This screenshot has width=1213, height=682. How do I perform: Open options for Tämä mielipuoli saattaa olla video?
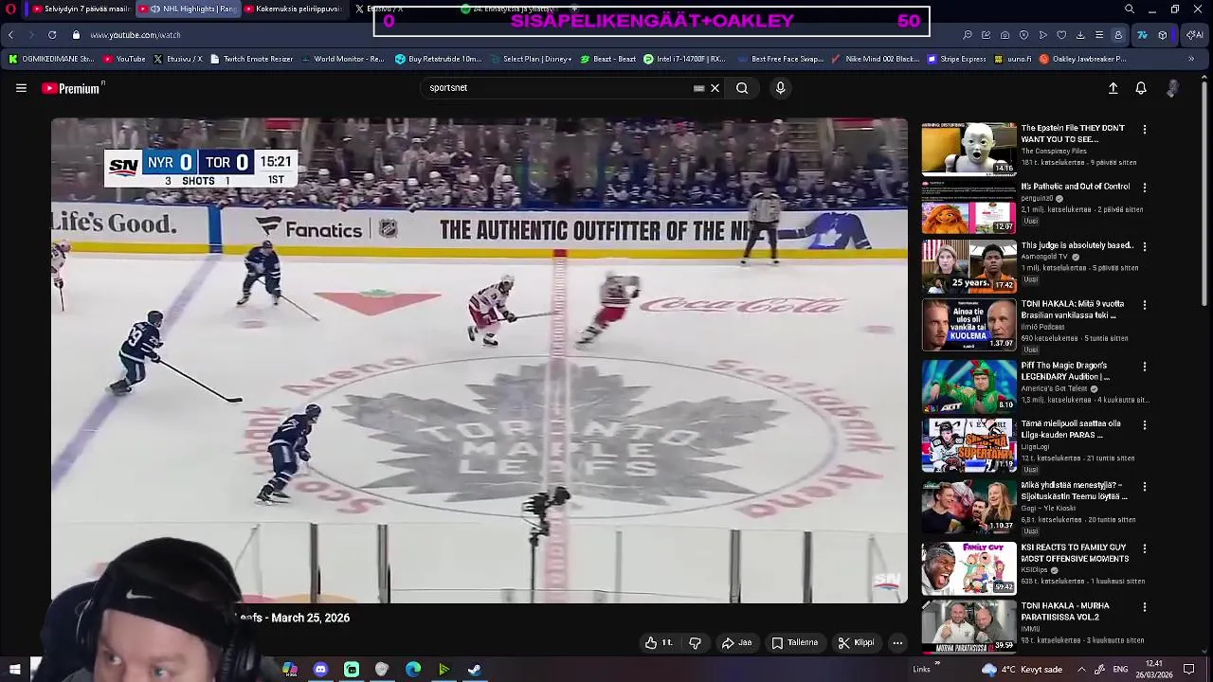click(x=1144, y=425)
